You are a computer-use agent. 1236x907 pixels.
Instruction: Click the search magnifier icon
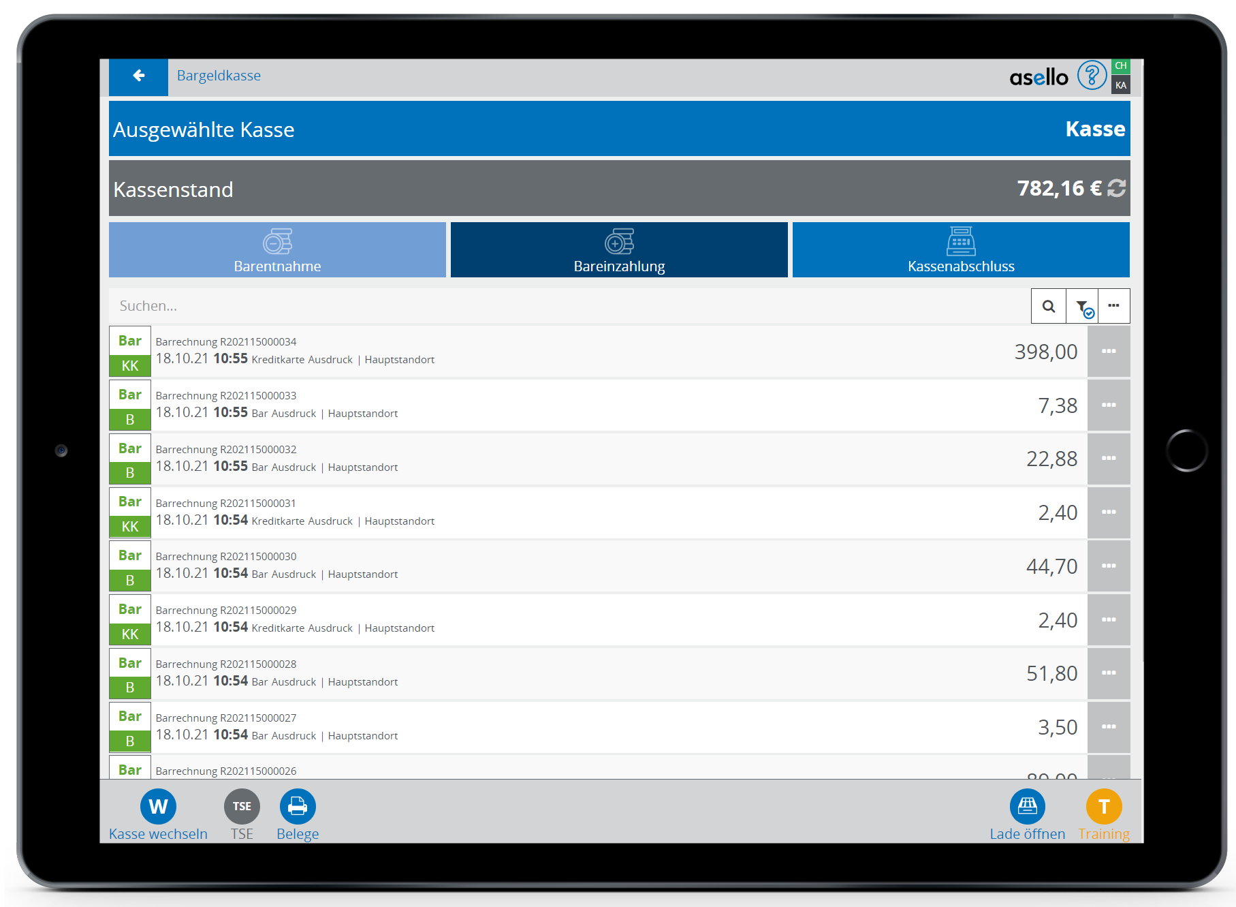1048,306
